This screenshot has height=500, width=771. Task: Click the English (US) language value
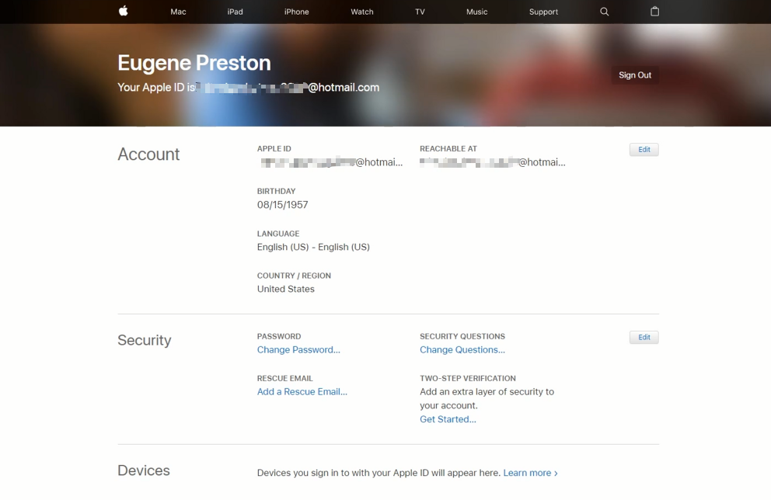tap(313, 247)
